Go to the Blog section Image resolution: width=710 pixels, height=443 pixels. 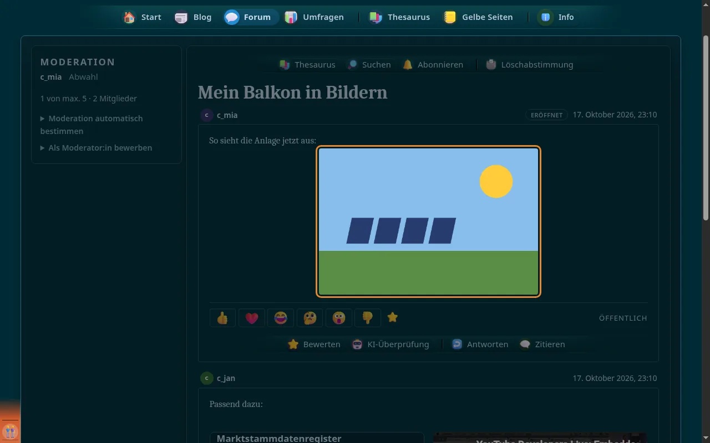(193, 17)
